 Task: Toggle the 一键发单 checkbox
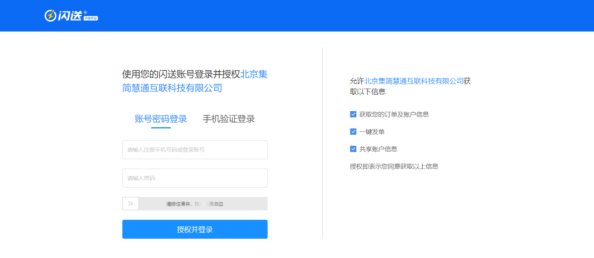point(353,132)
